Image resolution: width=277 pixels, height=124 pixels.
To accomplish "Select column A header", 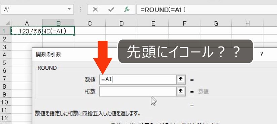I will click(x=27, y=23).
